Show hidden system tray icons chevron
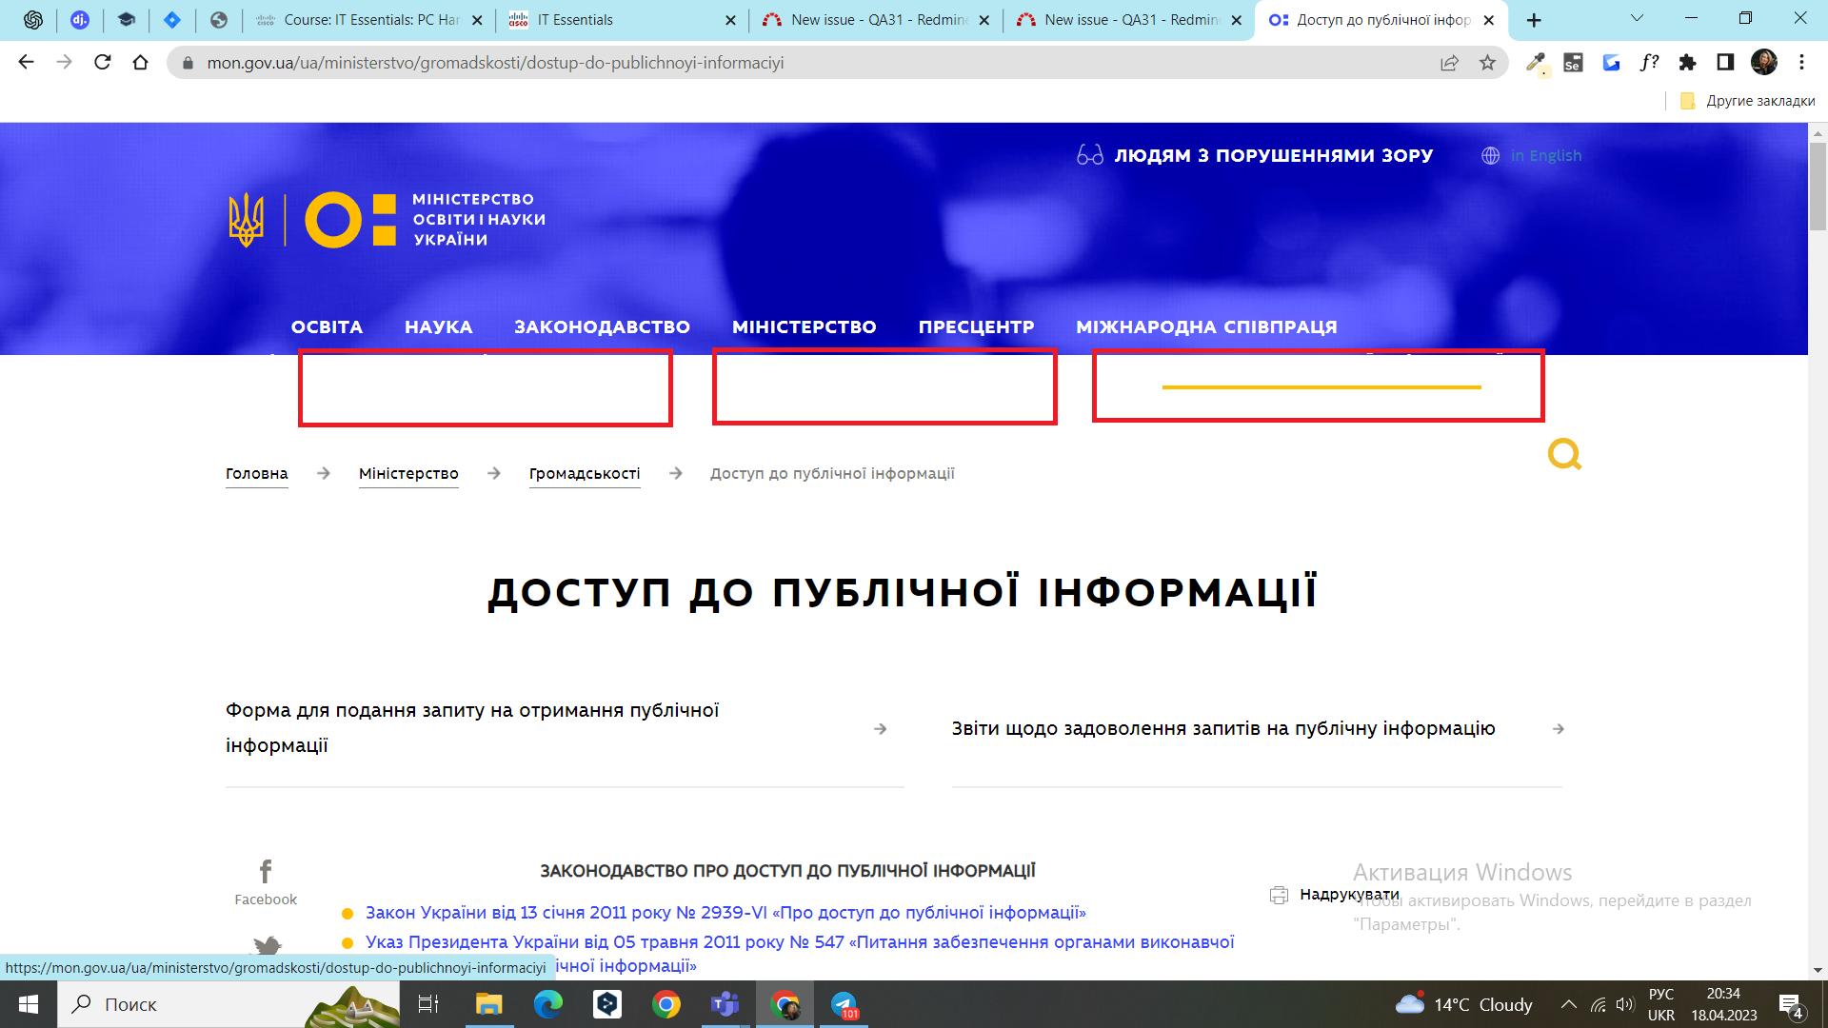Screen dimensions: 1828x1028 coord(1568,1004)
